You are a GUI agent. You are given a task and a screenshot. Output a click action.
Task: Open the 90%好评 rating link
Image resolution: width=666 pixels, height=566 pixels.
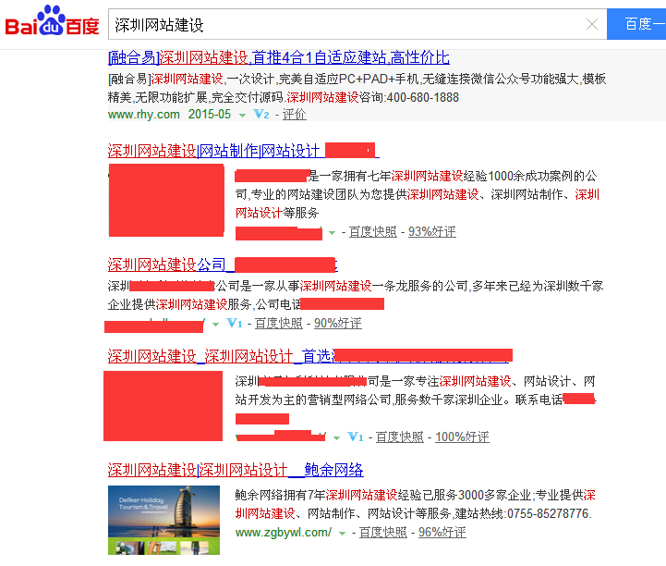338,323
